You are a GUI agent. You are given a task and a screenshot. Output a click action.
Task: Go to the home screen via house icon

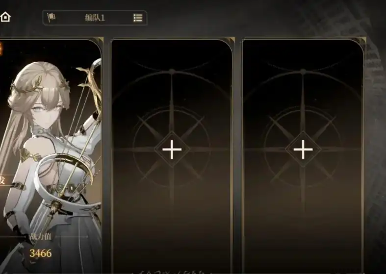pyautogui.click(x=5, y=17)
